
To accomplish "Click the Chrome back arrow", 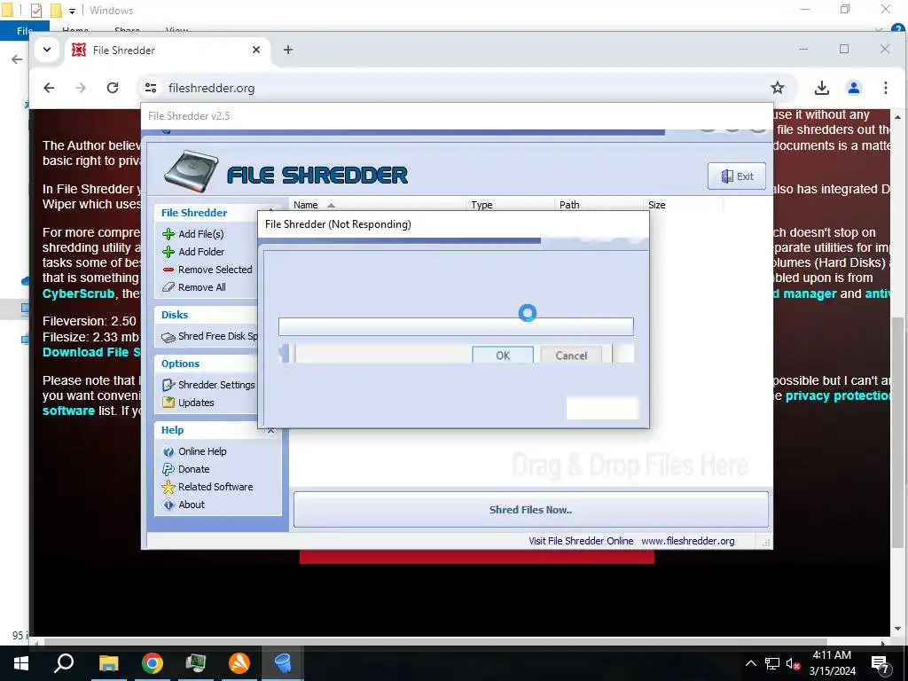I will (50, 88).
